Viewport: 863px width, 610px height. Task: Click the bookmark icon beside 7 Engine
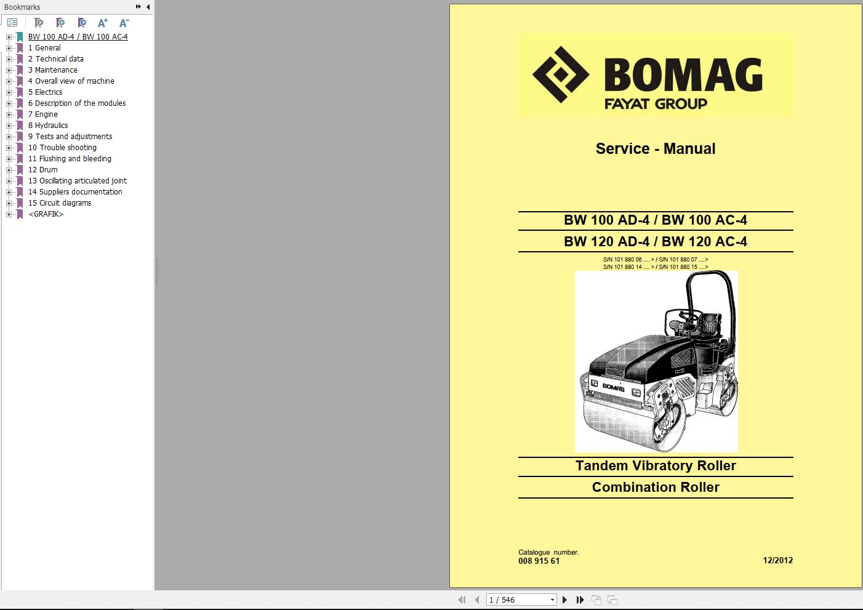pyautogui.click(x=20, y=114)
